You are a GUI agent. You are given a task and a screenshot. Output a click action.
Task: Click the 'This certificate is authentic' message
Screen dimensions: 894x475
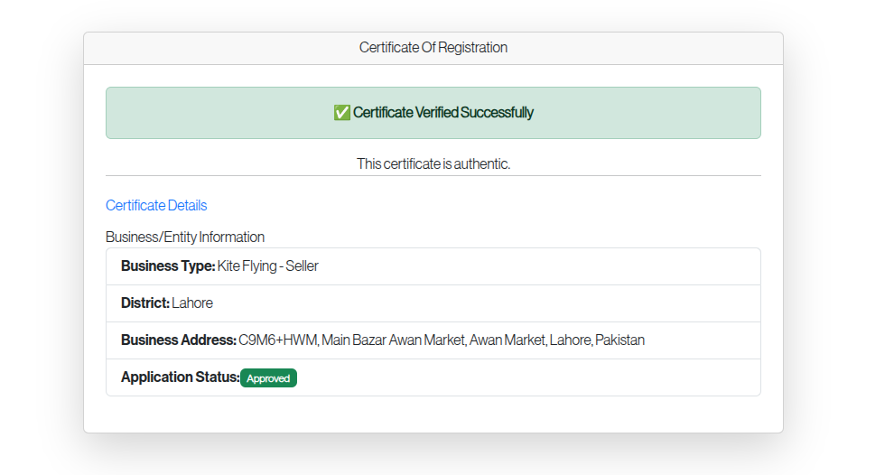pyautogui.click(x=433, y=164)
